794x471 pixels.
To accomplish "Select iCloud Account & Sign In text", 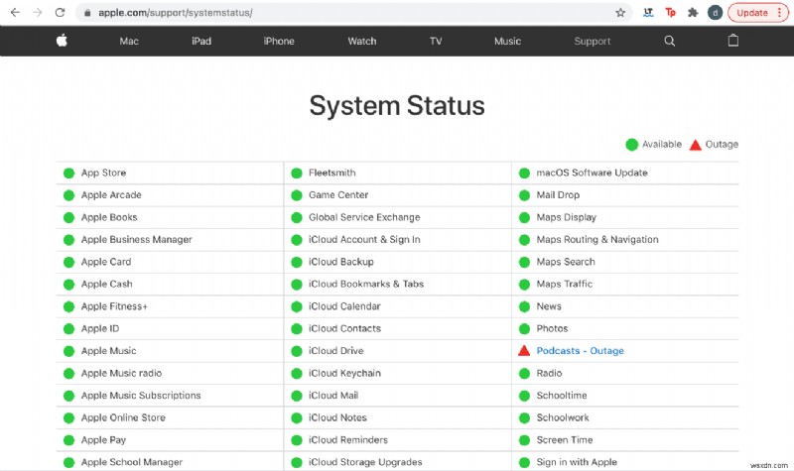I will [364, 239].
